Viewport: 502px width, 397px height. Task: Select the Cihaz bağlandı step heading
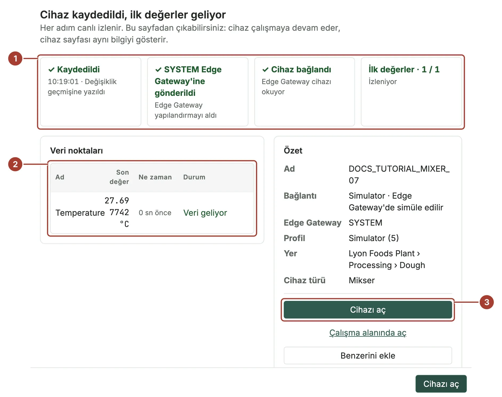[301, 69]
